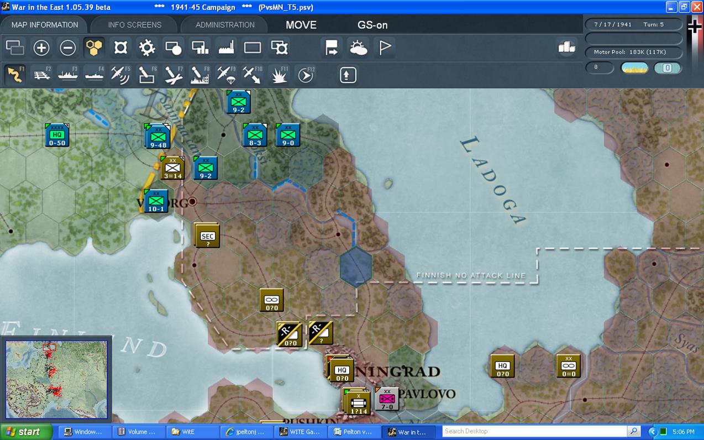Select the Soviet 0=0 unit counter
Screen dimensions: 704x440
tap(568, 366)
